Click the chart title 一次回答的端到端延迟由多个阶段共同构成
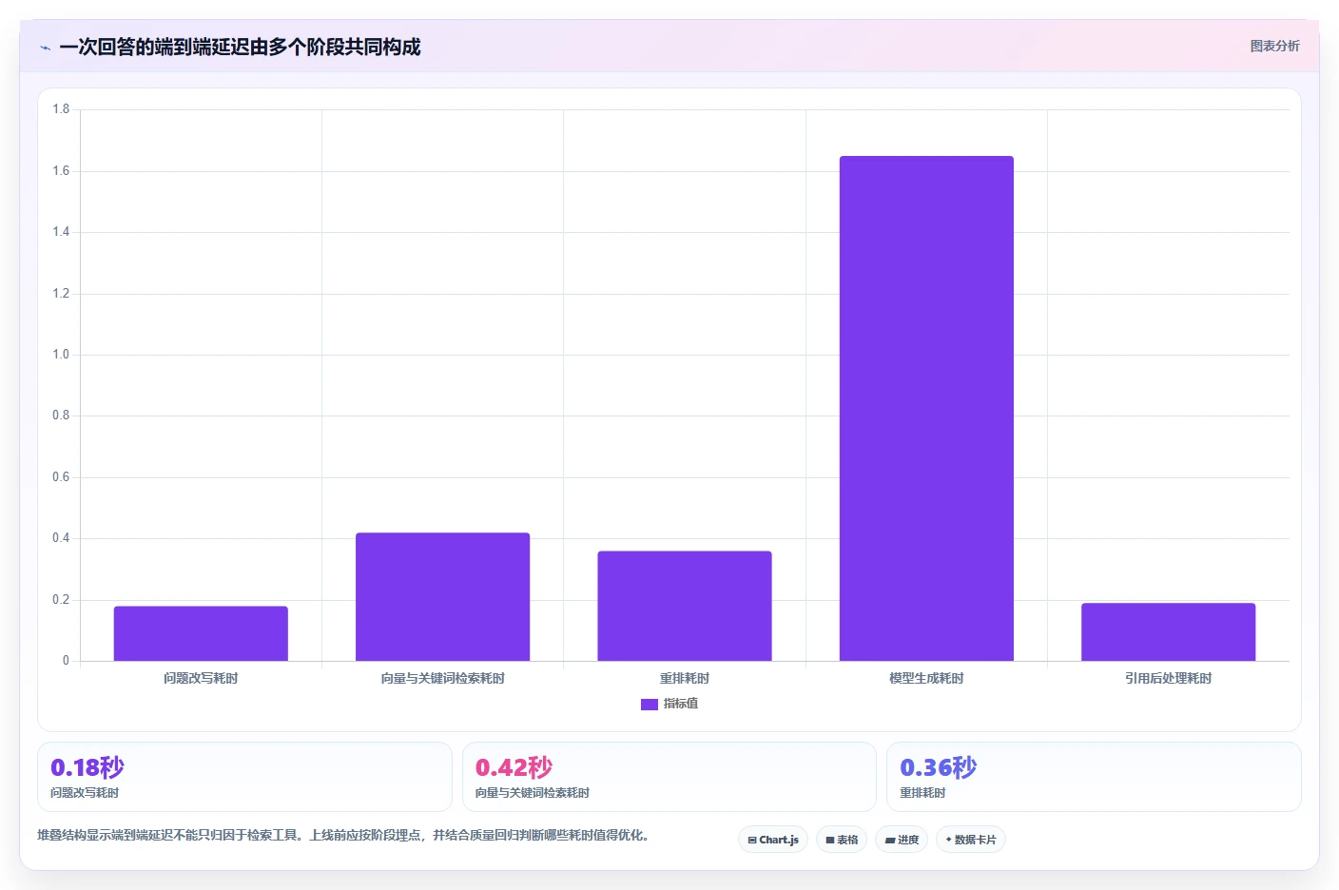The image size is (1339, 890). click(x=240, y=47)
